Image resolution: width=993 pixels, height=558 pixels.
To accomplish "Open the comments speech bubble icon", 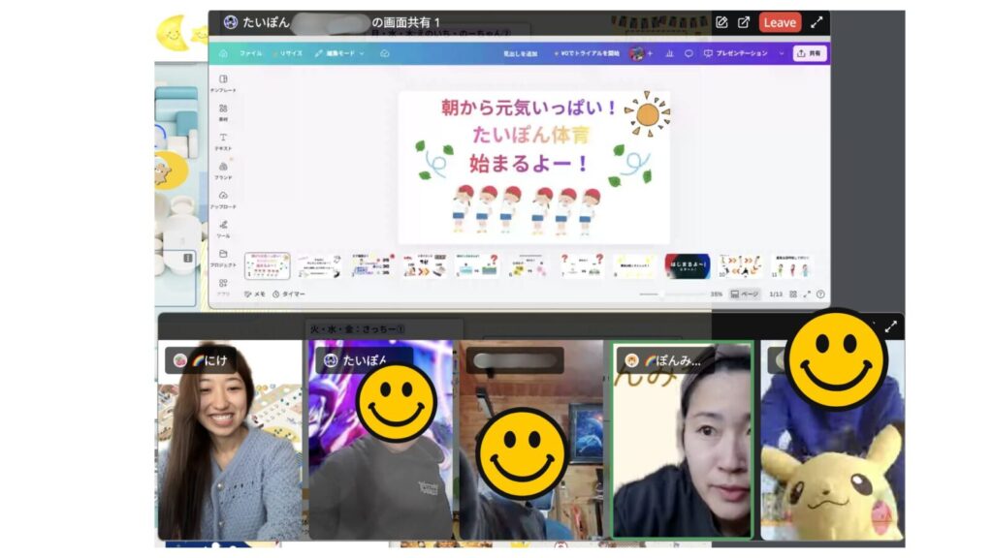I will coord(689,53).
